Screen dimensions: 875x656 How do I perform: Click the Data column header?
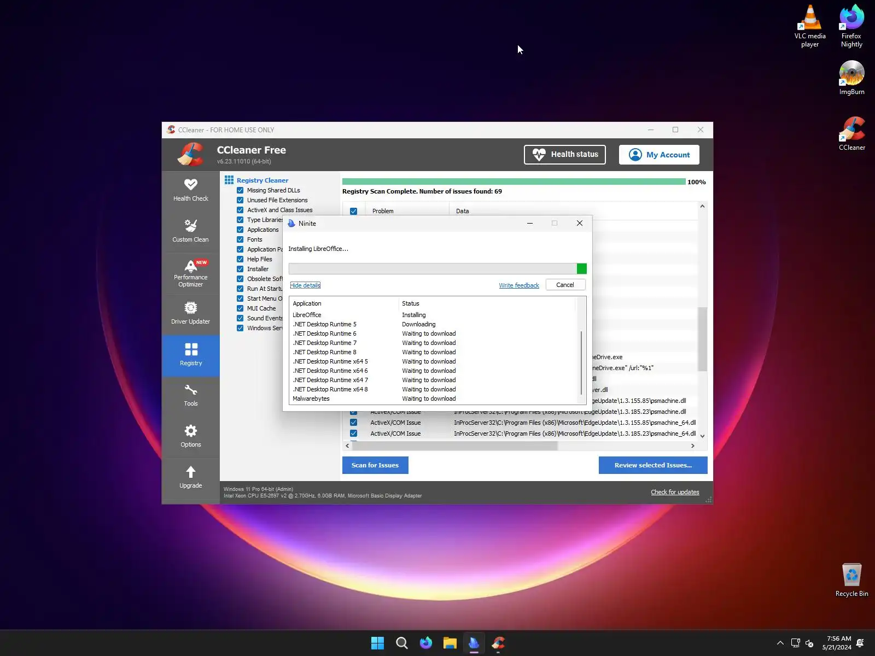coord(573,211)
